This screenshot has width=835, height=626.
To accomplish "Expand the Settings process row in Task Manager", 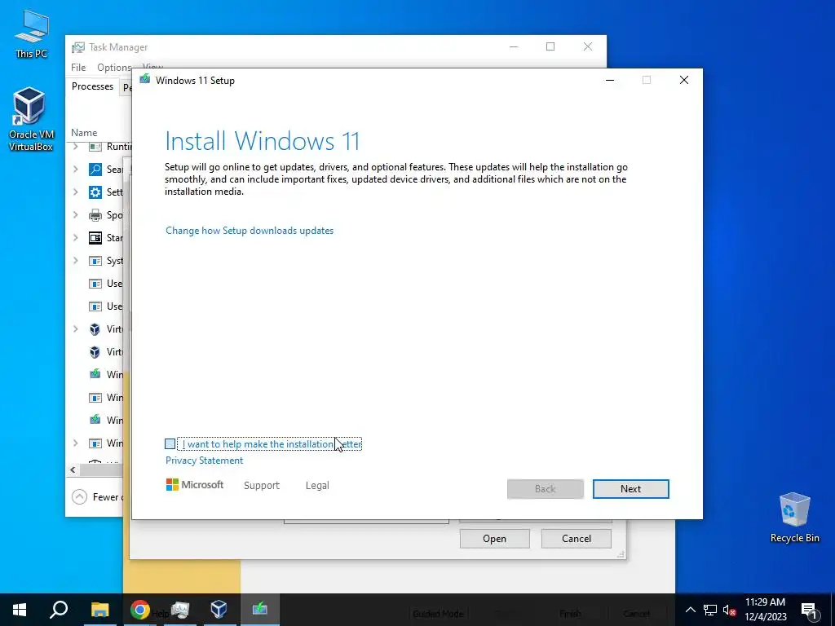I will 76,192.
